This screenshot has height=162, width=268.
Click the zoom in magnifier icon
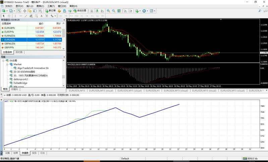pyautogui.click(x=108, y=11)
